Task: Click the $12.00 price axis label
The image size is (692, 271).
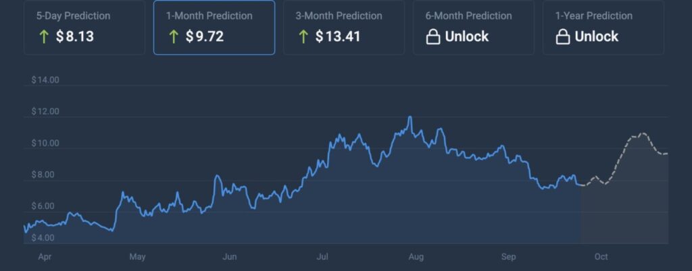Action: click(46, 112)
